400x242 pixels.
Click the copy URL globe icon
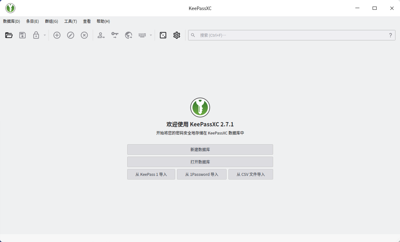click(129, 35)
